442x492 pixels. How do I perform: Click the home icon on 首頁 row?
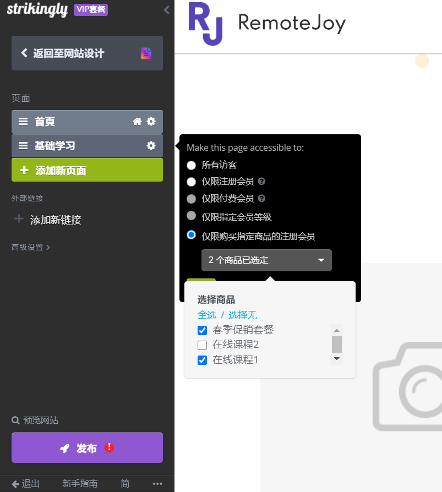[137, 122]
